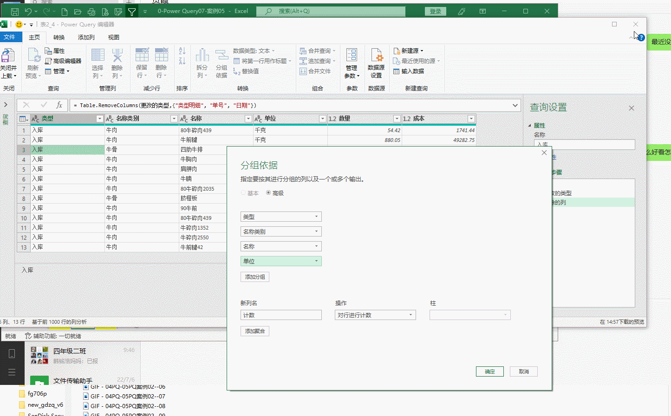Click Group By (分组依据) ribbon icon
The height and width of the screenshot is (416, 671).
(221, 55)
